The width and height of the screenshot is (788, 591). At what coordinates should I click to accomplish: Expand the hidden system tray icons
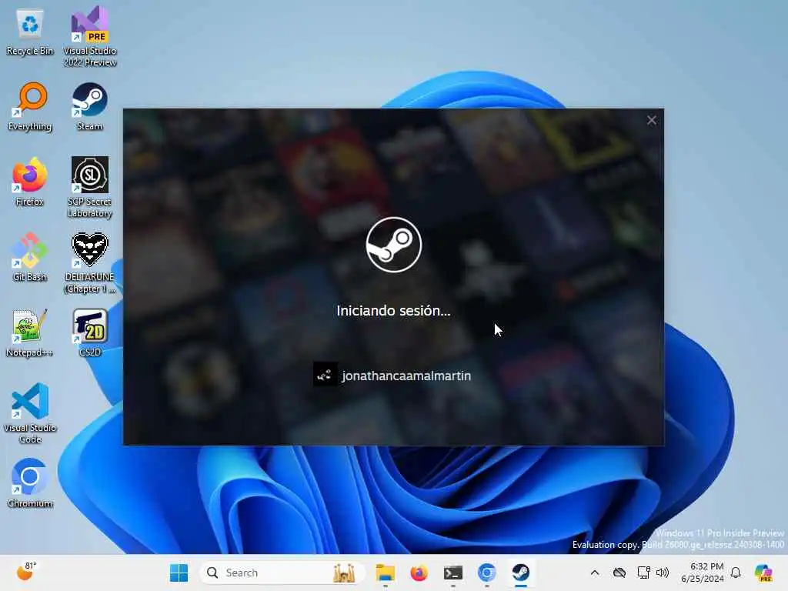(595, 573)
